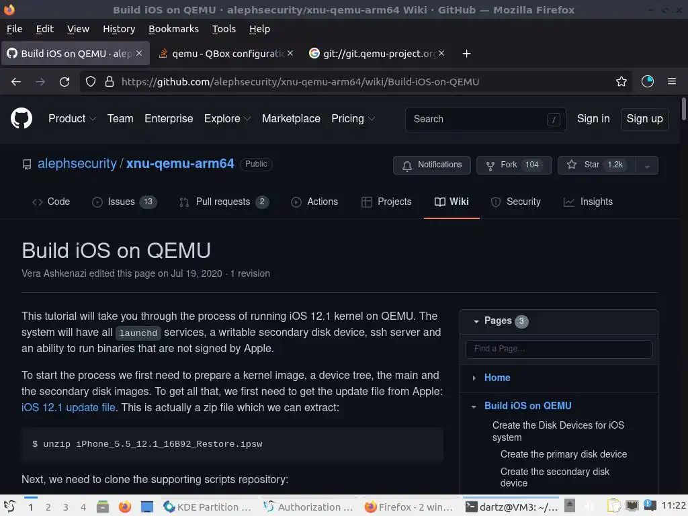Viewport: 688px width, 516px height.
Task: Go to 'Create the secondary disk device'
Action: click(x=555, y=478)
